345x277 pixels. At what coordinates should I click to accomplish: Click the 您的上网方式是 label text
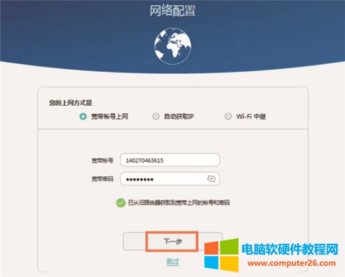point(70,103)
